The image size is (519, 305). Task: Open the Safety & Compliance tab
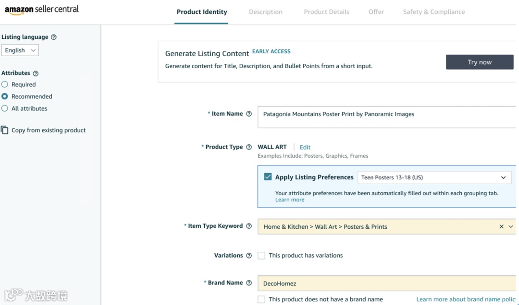click(433, 12)
